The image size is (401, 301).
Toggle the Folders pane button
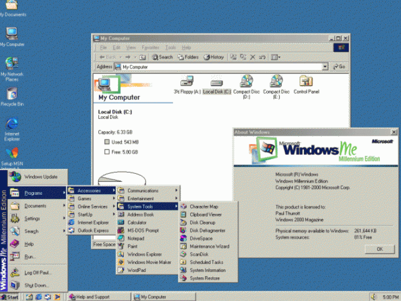tap(188, 57)
